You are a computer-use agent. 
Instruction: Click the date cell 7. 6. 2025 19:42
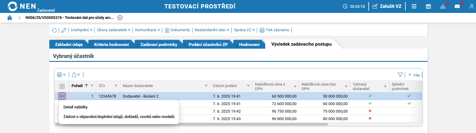pos(227,111)
